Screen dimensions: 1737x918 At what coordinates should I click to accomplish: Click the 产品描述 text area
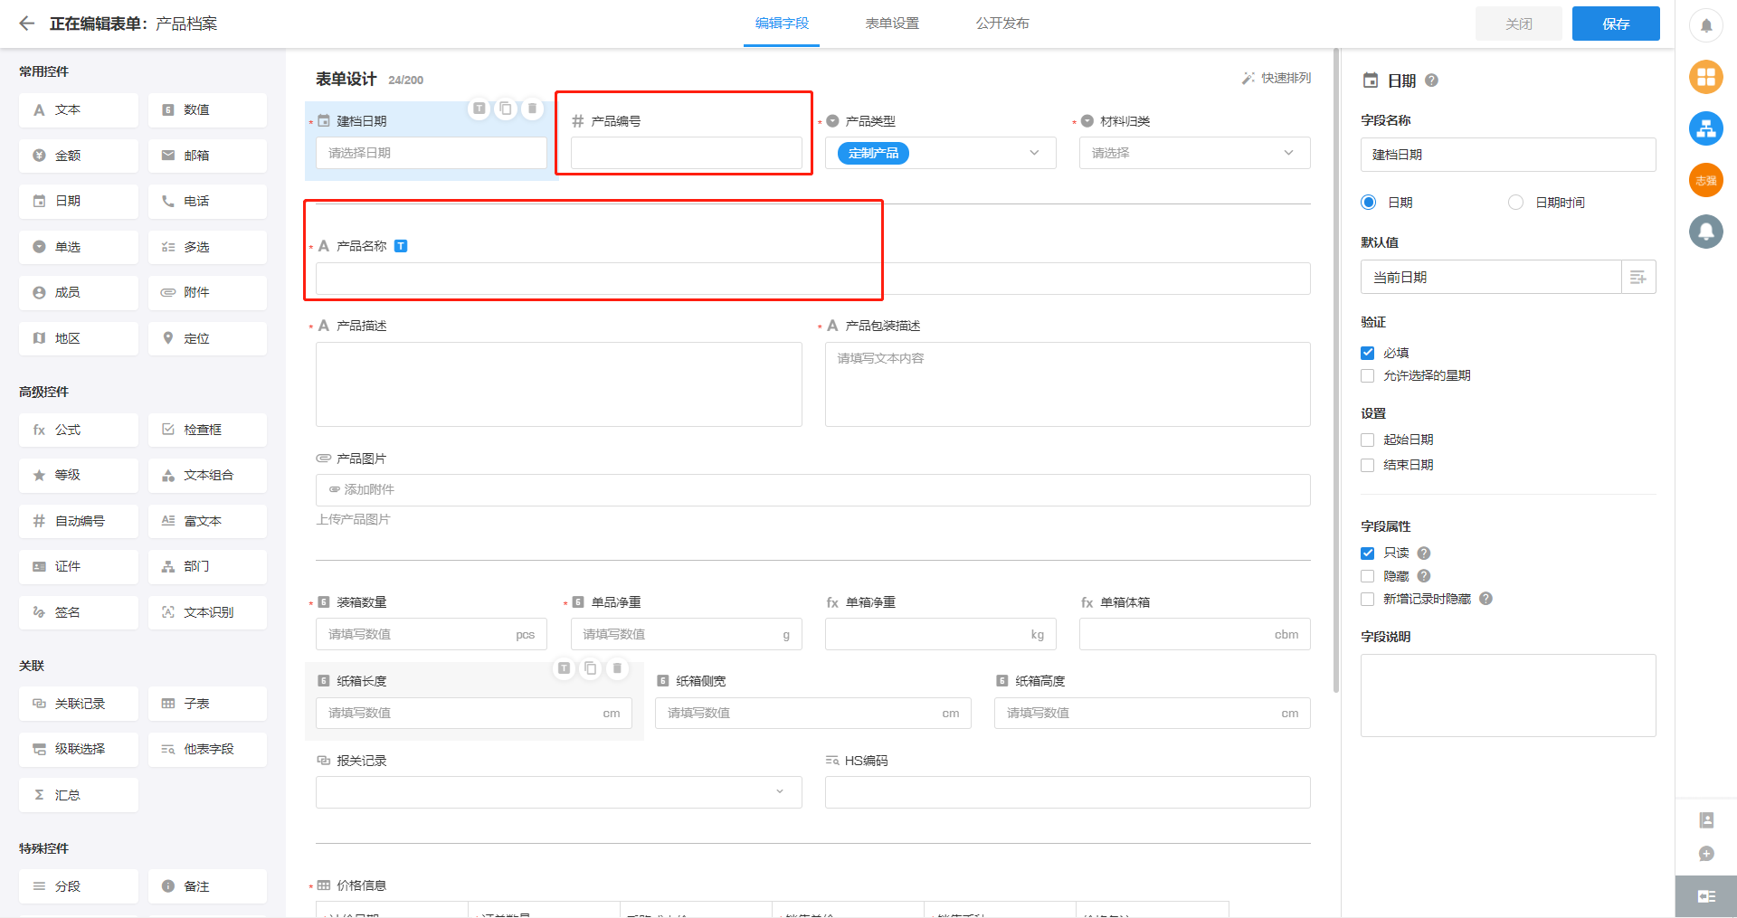tap(559, 384)
